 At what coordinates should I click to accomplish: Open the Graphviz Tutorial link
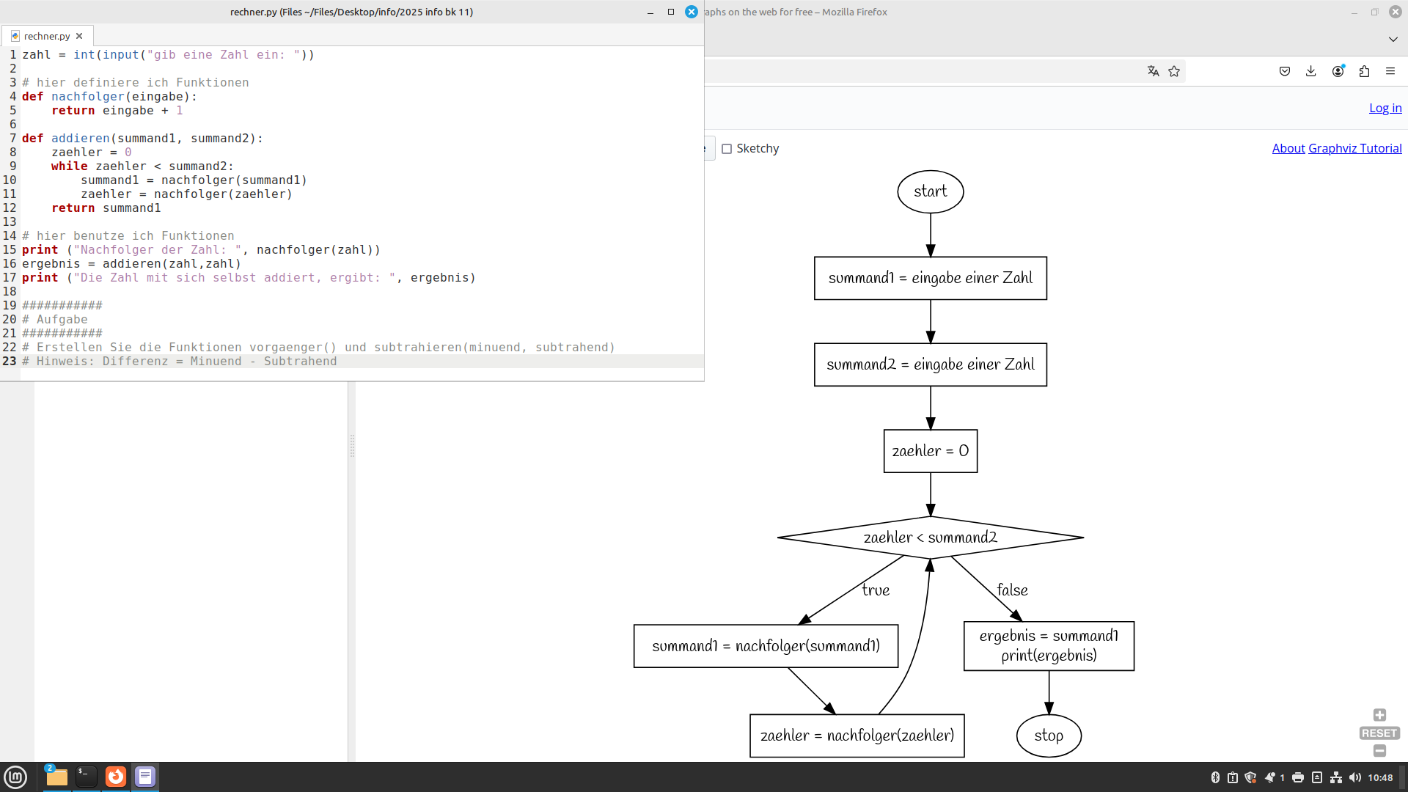coord(1354,148)
